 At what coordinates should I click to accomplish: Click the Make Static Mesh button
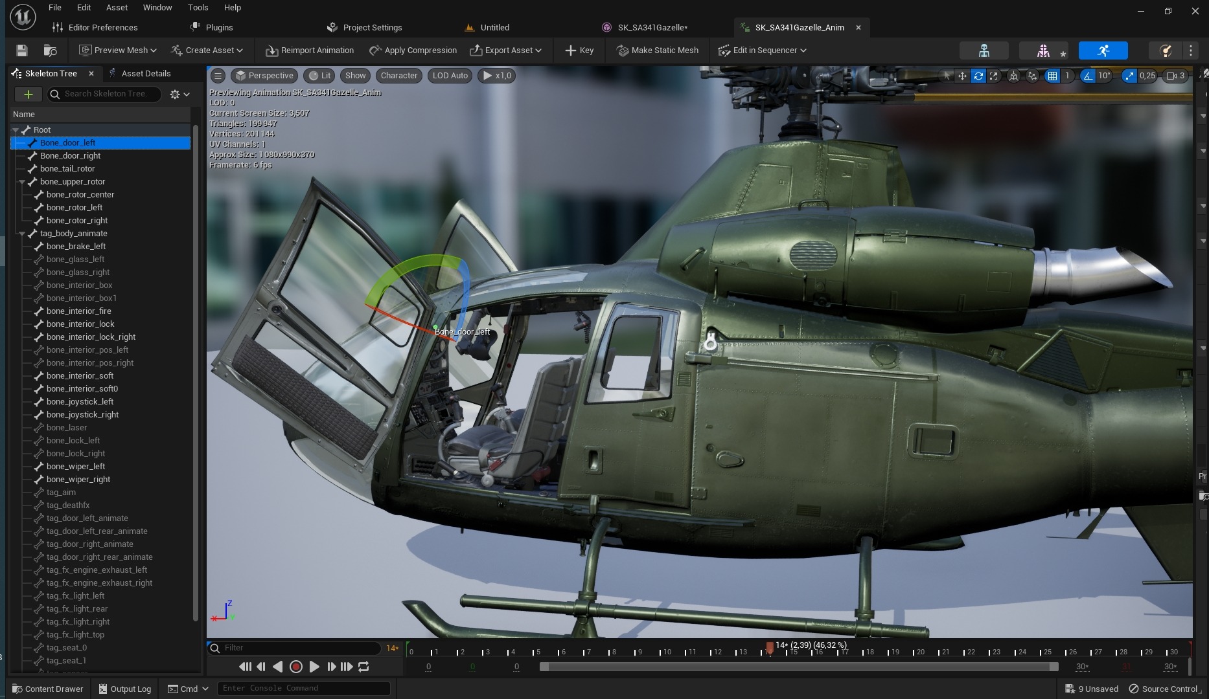point(657,50)
